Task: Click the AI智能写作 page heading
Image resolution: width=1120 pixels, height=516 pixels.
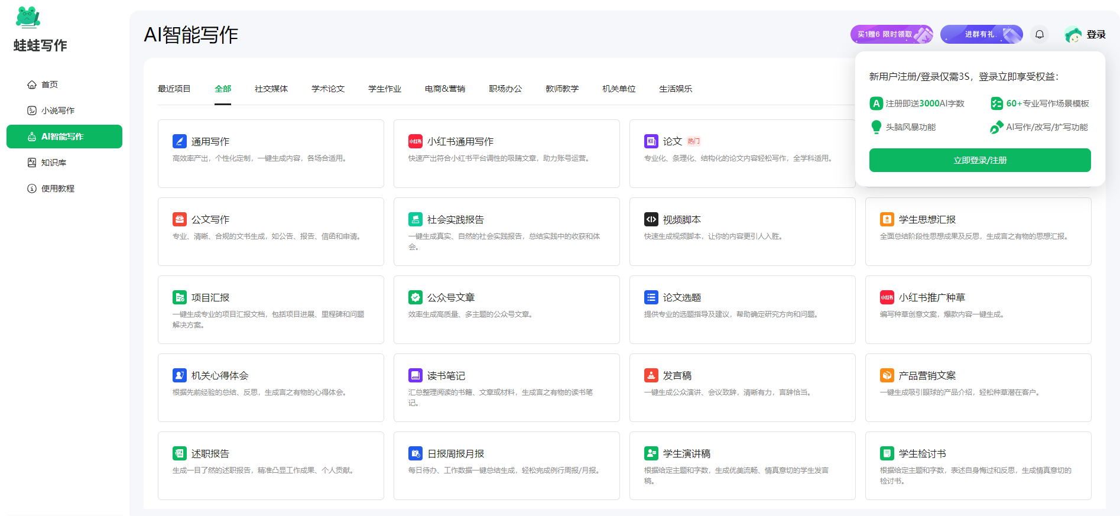Action: tap(191, 35)
